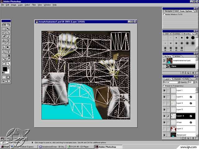Switch to the Channels tab
Image resolution: width=199 pixels, height=149 pixels.
177,79
